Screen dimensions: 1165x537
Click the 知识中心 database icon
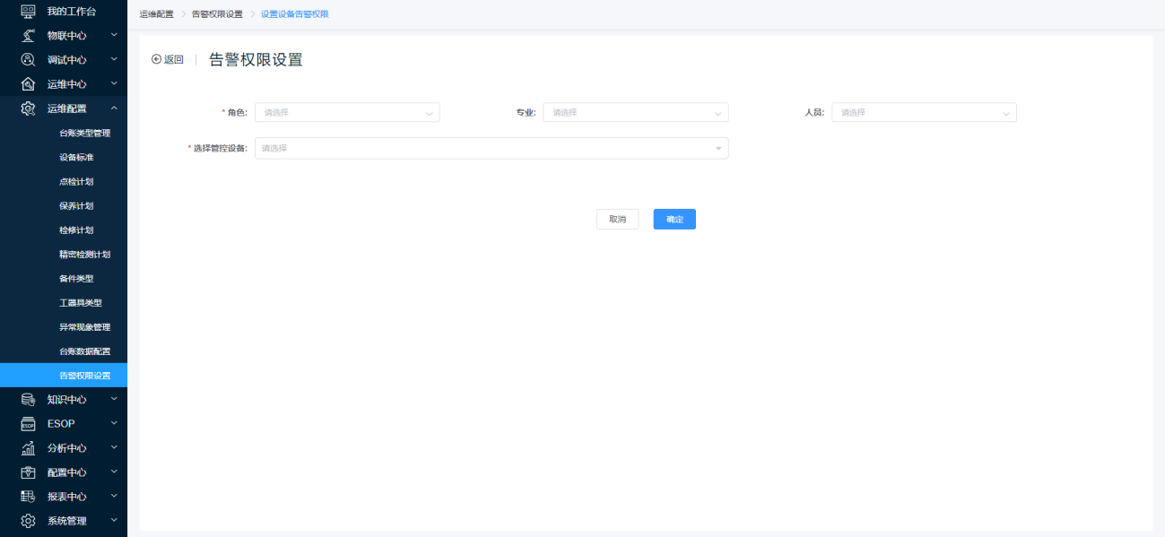click(28, 400)
